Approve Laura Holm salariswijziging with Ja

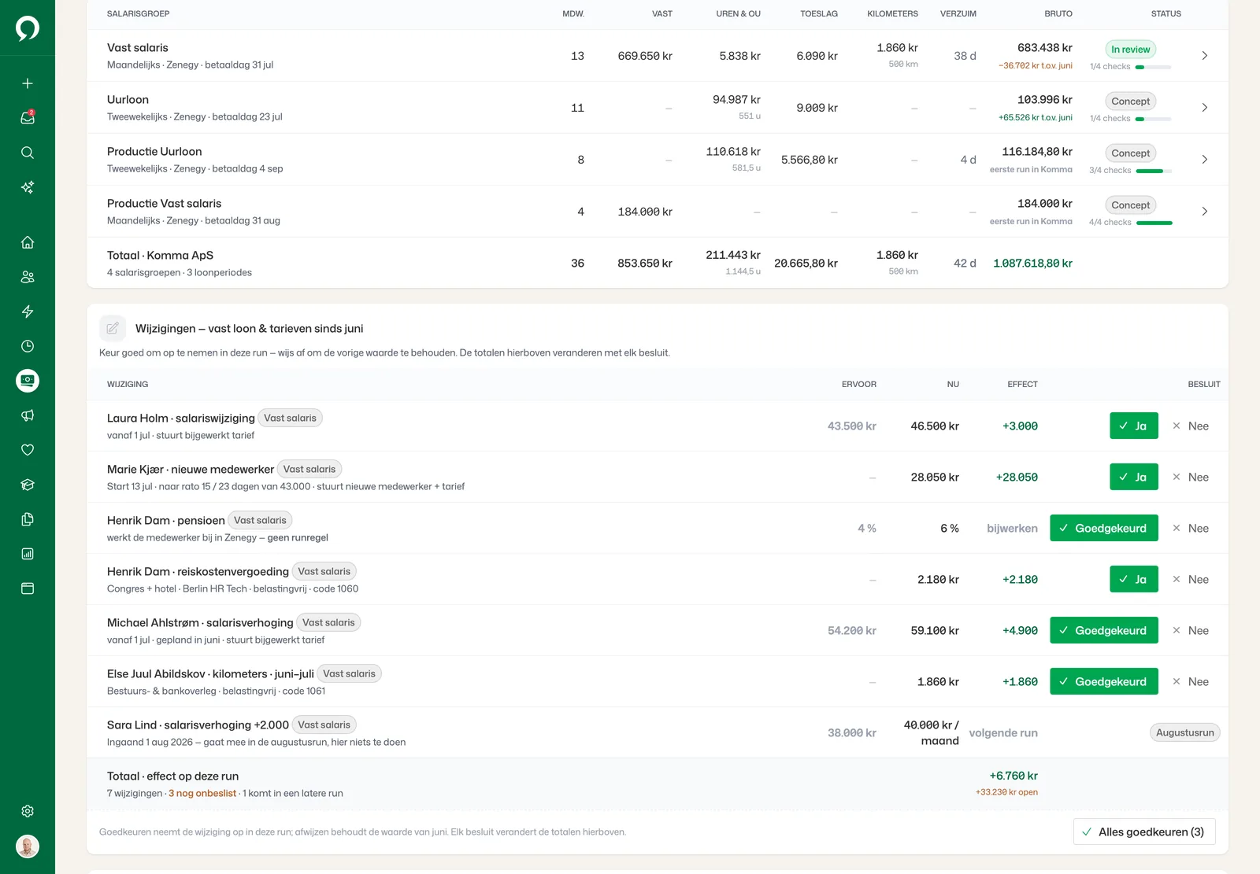[x=1134, y=426]
